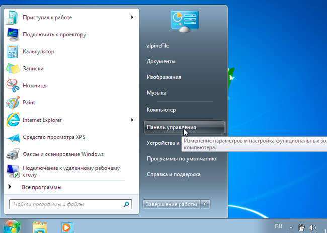Open the remote desktop connection icon
This screenshot has width=327, height=233.
pos(13,171)
